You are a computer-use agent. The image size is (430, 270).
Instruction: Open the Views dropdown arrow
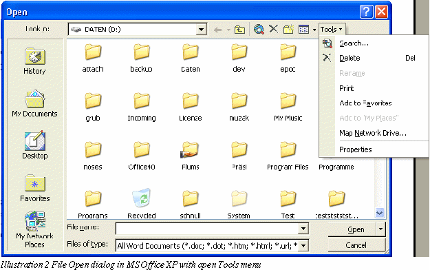(314, 30)
